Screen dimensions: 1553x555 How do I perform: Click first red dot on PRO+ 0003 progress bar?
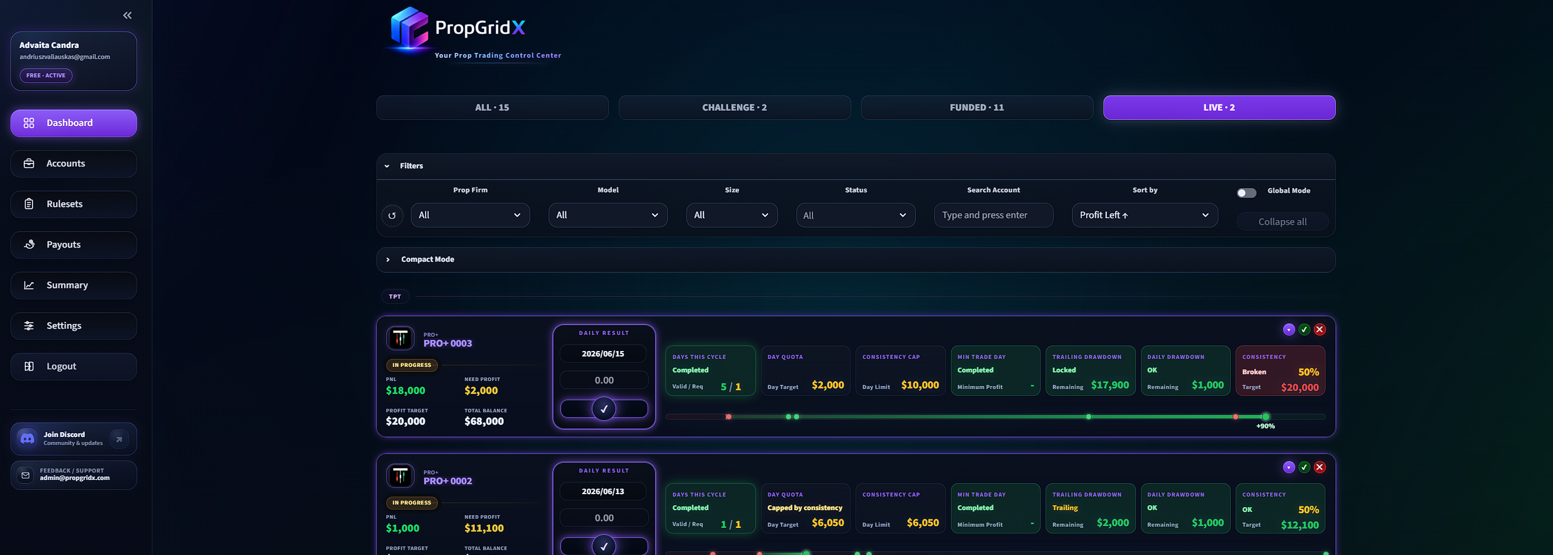(728, 417)
